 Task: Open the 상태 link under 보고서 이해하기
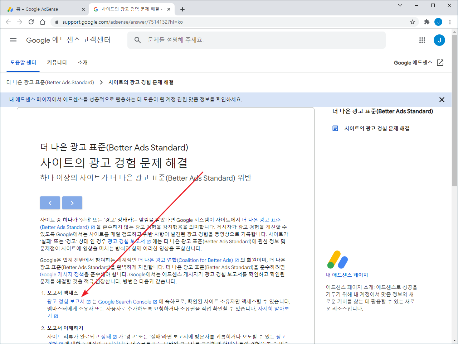(109, 337)
